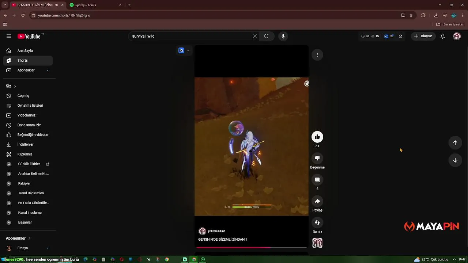Open the sound source thumbnail below Remix
The width and height of the screenshot is (468, 263).
coord(317,243)
